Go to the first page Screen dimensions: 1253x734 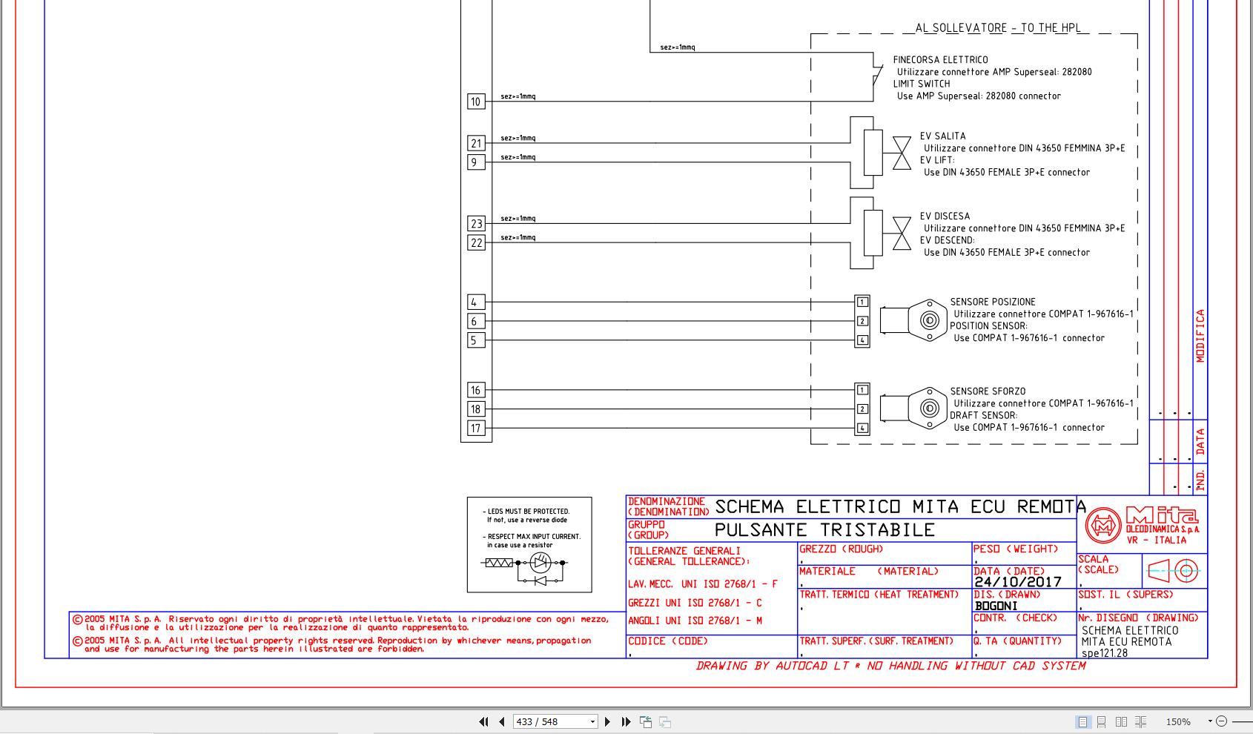[x=483, y=721]
